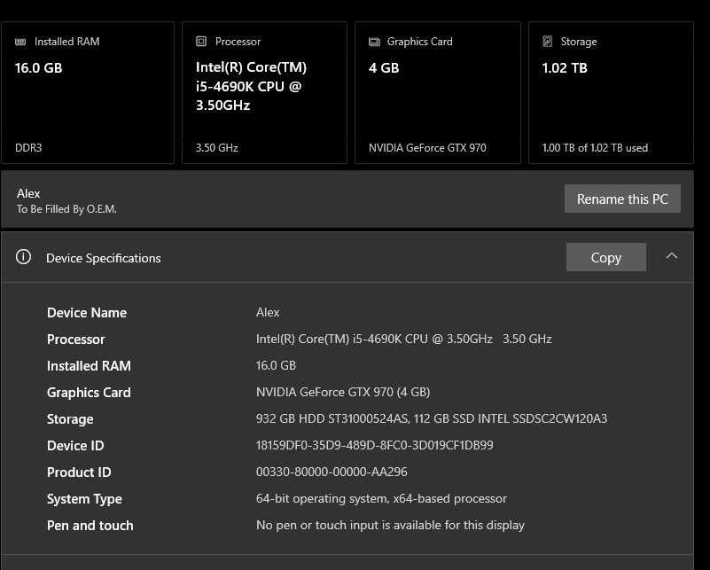Select the Device ID value 18159DF0-35D9
Image resolution: width=710 pixels, height=570 pixels.
(x=375, y=446)
